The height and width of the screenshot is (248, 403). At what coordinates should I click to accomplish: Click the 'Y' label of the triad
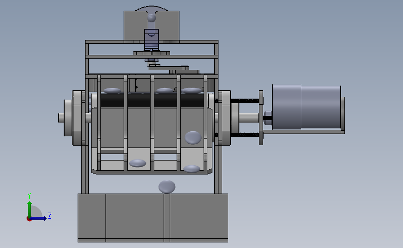coord(29,196)
